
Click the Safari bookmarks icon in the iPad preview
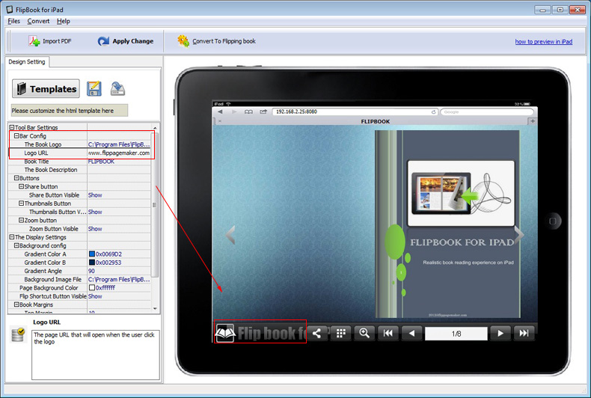[248, 112]
